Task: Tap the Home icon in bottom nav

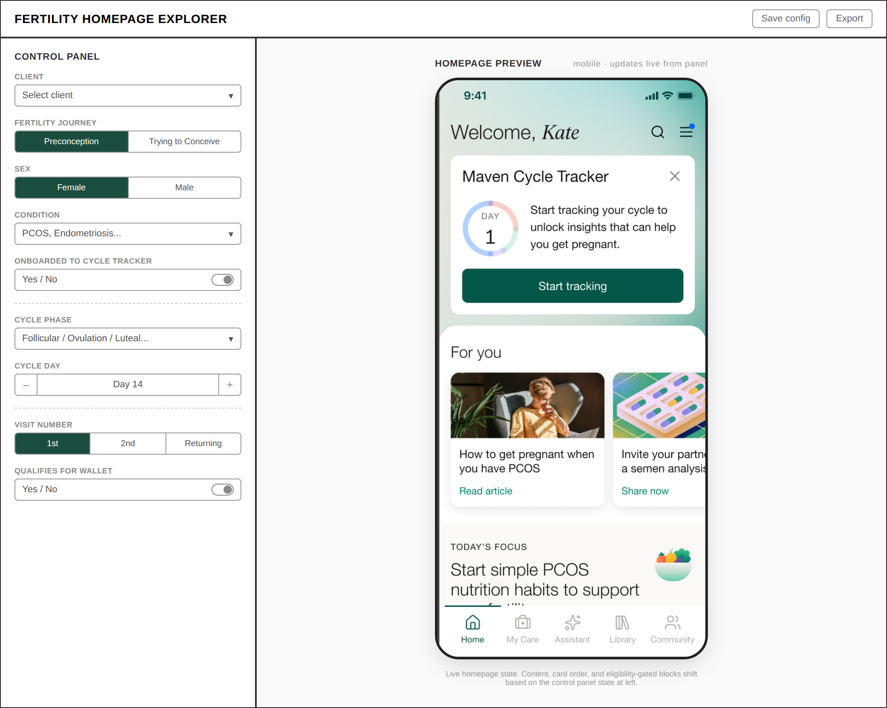Action: click(472, 623)
